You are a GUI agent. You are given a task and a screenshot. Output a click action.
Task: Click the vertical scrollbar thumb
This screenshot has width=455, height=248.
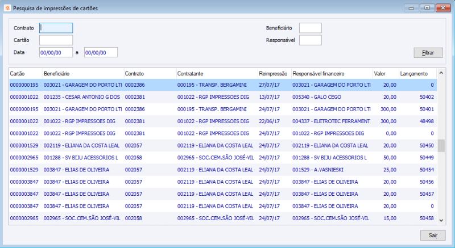[x=441, y=145]
